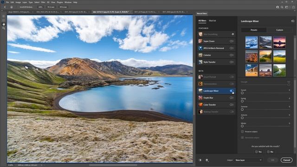Screen dimensions: 297x167
Task: Click the Fill Screen button
Action: (x=63, y=7)
